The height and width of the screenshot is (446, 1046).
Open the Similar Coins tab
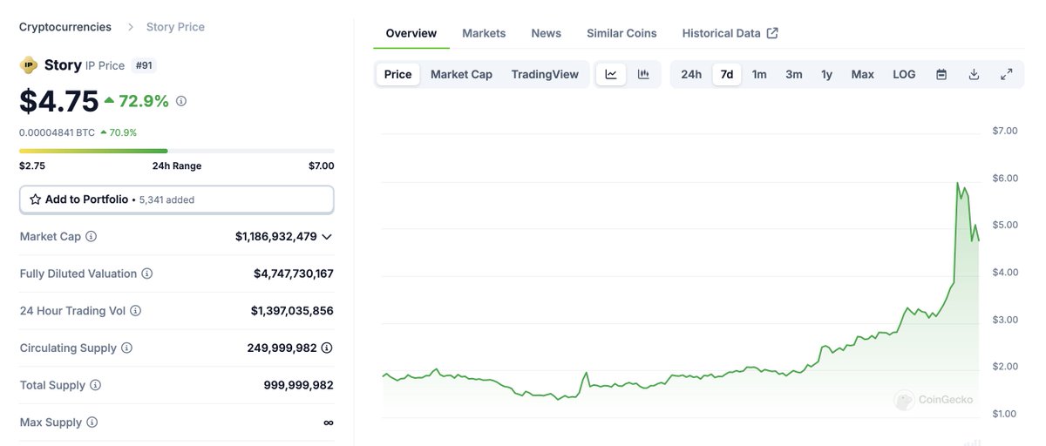coord(621,33)
